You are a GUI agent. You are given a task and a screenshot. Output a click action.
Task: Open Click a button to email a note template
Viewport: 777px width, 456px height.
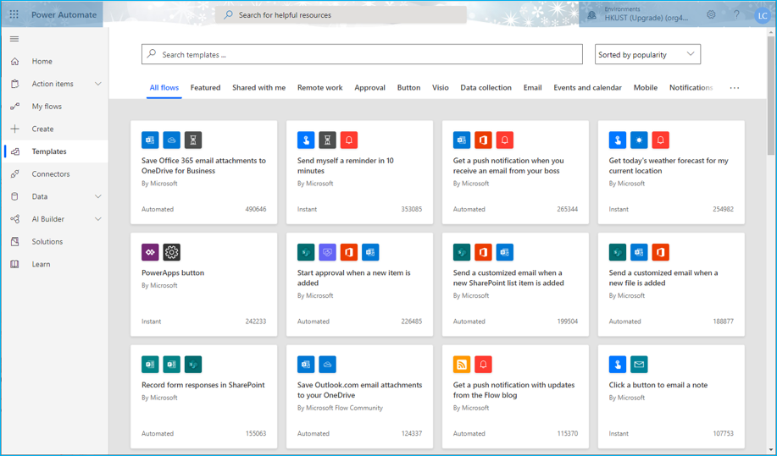pyautogui.click(x=671, y=397)
